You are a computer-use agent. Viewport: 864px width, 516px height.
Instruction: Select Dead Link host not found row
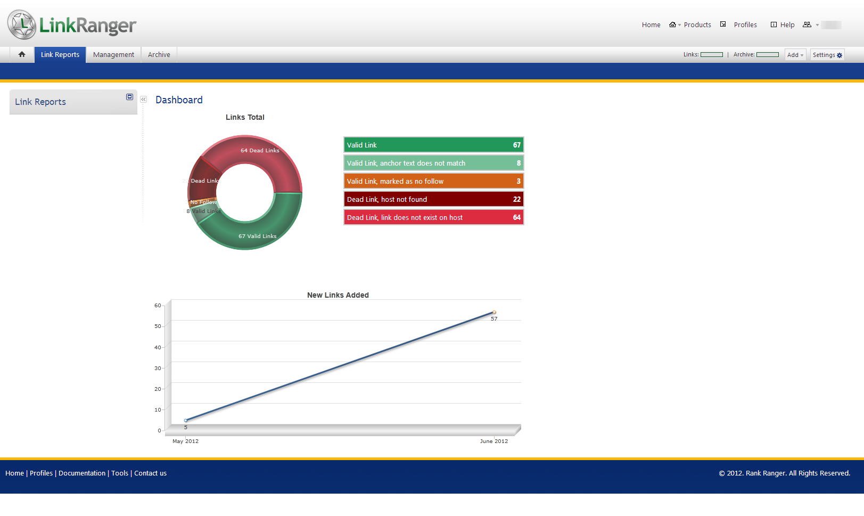pos(434,199)
